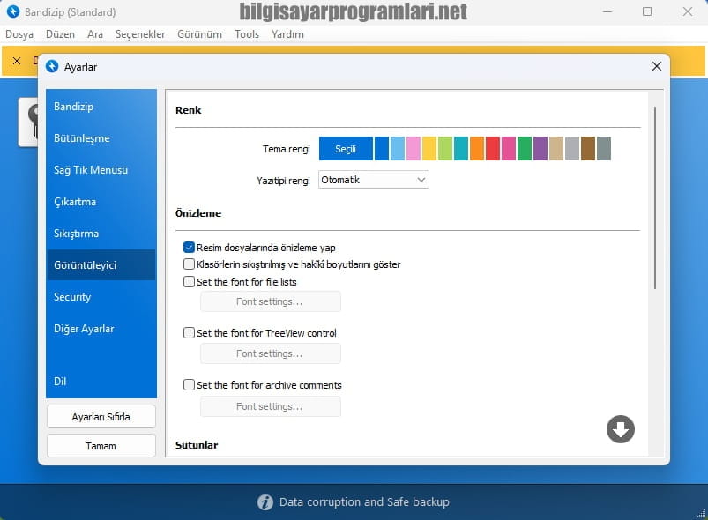Select the Dil settings category
Viewport: 708px width, 520px height.
coord(101,382)
